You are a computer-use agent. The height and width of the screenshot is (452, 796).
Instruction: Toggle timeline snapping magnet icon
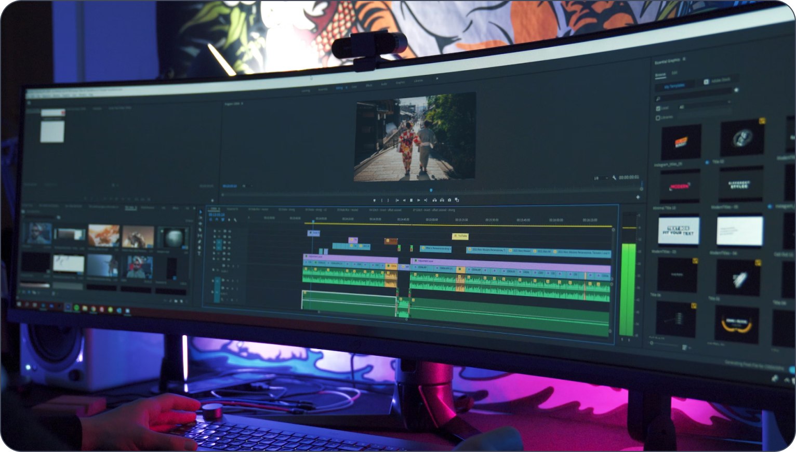(x=217, y=219)
